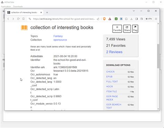Click the archive.org URL address field
This screenshot has height=128, width=164.
point(64,19)
